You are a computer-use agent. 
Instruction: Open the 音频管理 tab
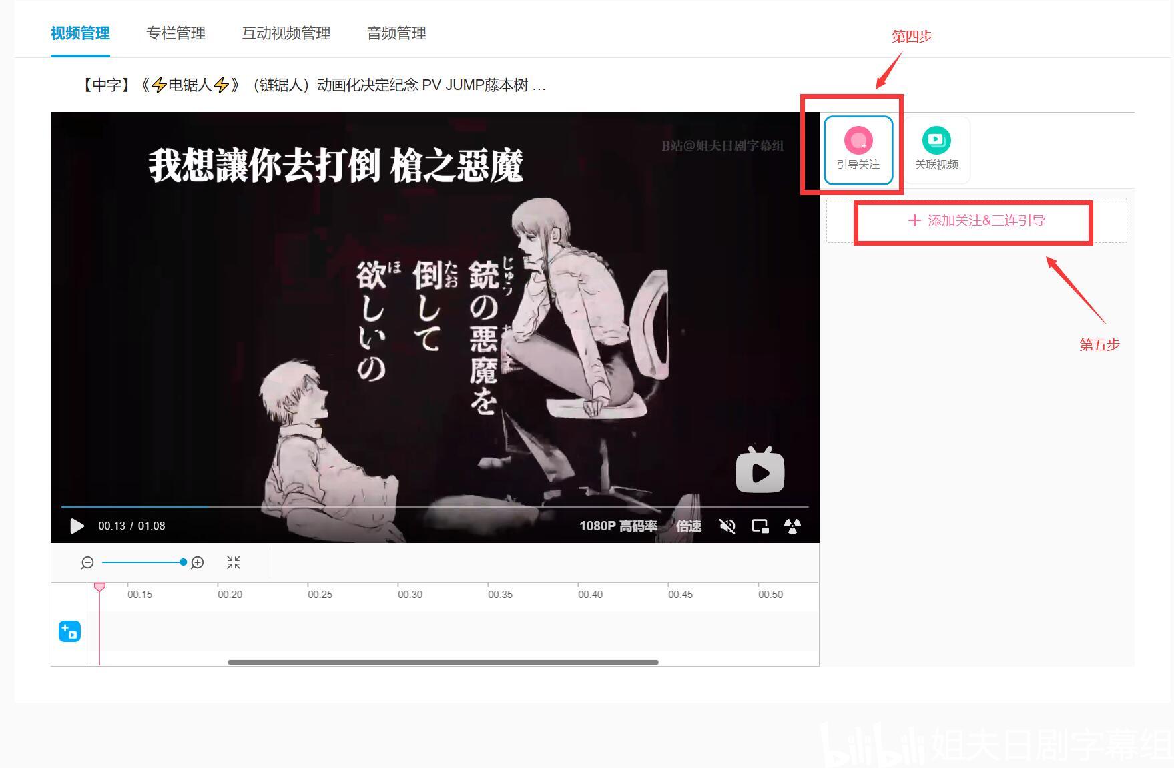(396, 33)
